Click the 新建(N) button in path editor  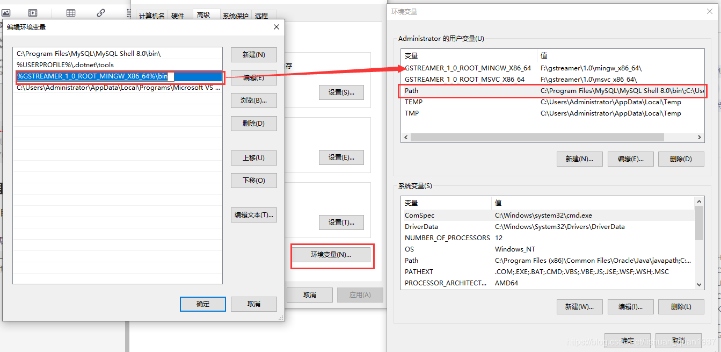pyautogui.click(x=253, y=55)
